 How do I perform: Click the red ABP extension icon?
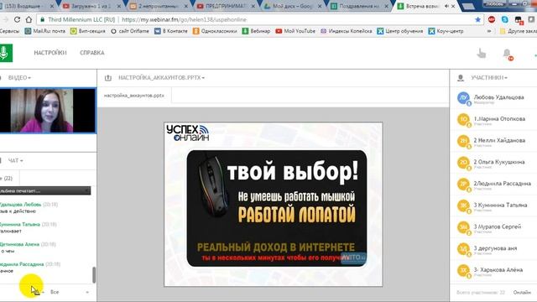pos(492,19)
